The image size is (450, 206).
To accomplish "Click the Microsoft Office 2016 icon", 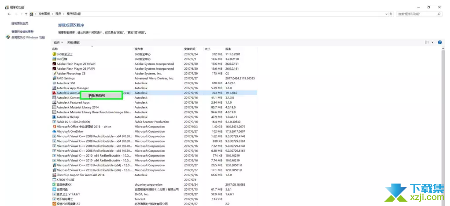I will [x=54, y=127].
